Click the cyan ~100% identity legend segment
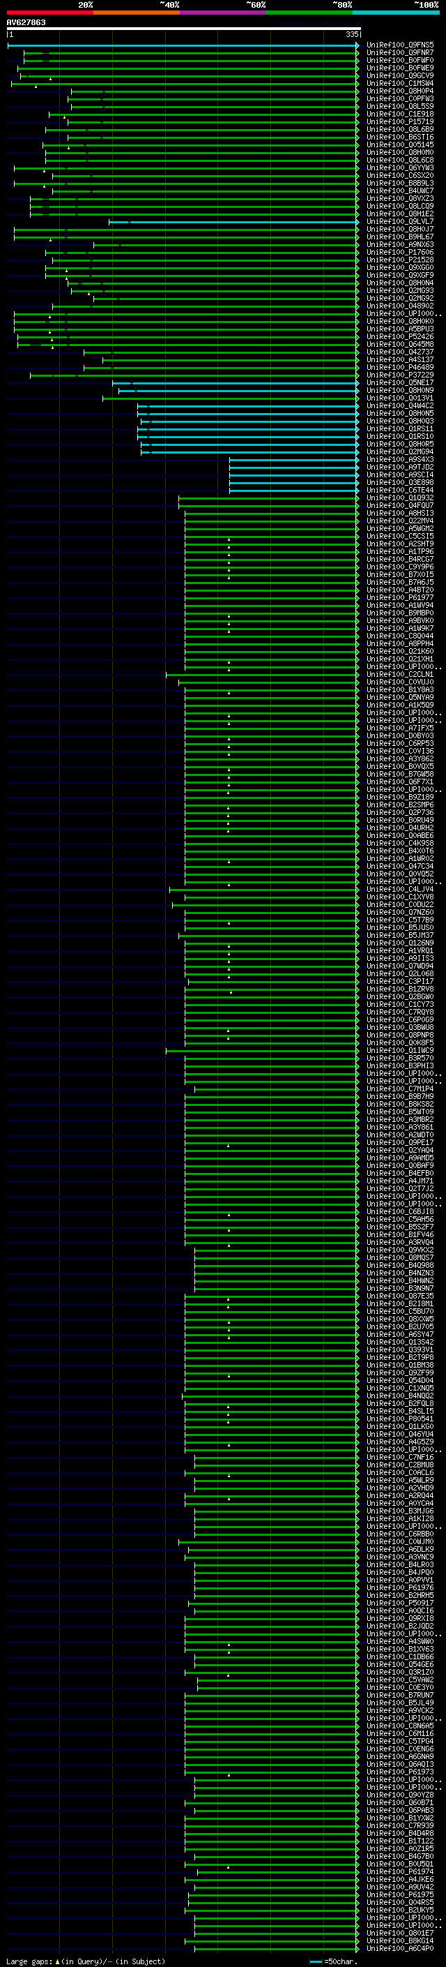This screenshot has width=446, height=1967. tap(397, 13)
